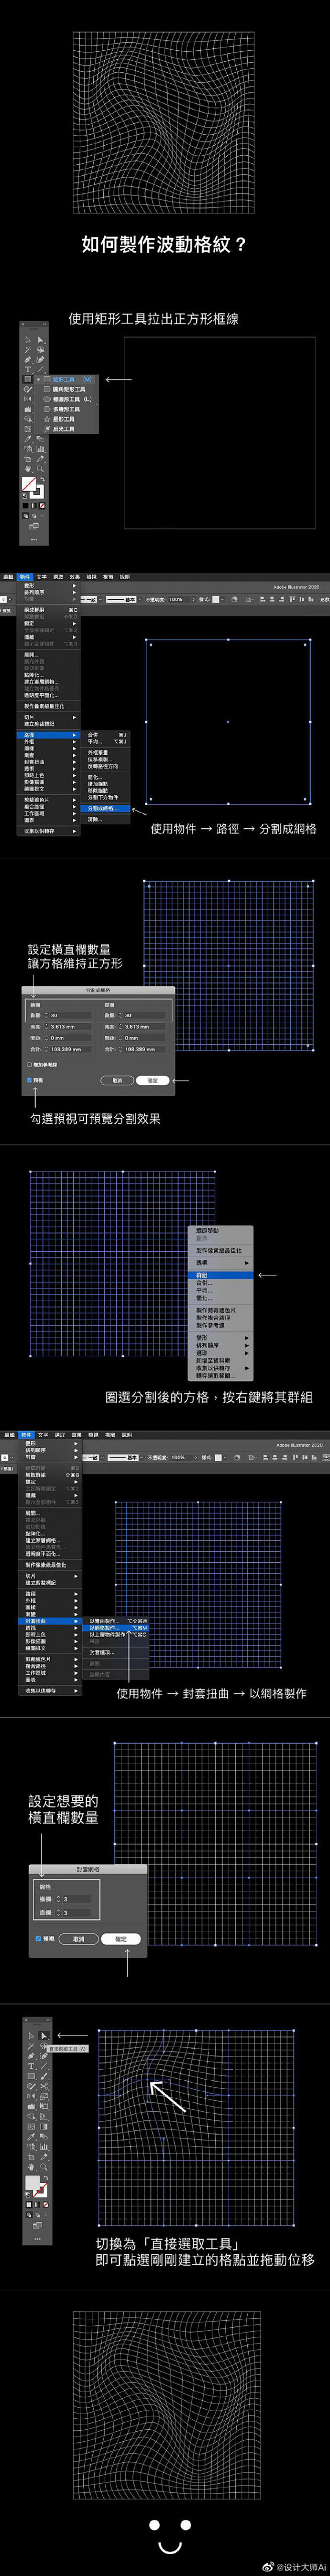Choose 分割成網格... in the 路徑 submenu

click(107, 808)
